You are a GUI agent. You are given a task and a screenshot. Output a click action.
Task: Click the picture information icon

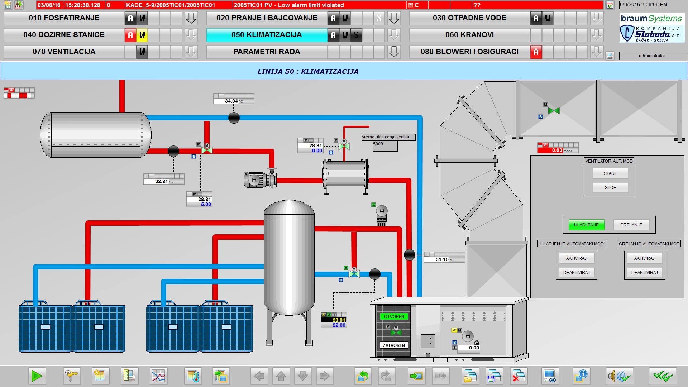581,376
